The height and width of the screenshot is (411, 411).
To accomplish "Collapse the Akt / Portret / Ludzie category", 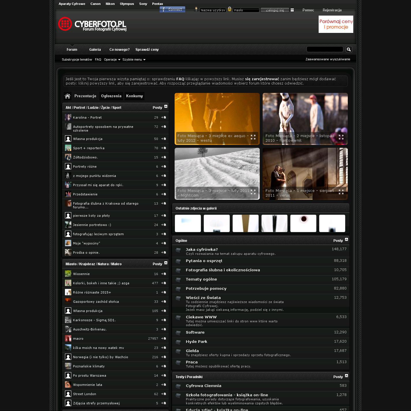I will 166,107.
